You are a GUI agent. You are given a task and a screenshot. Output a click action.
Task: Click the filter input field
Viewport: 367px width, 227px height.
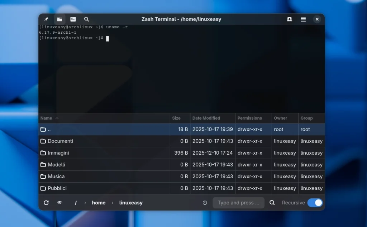click(238, 203)
